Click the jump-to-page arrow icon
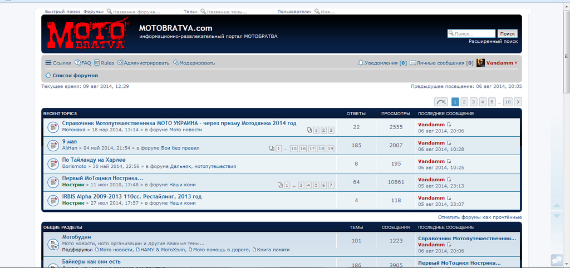570x268 pixels. click(441, 102)
